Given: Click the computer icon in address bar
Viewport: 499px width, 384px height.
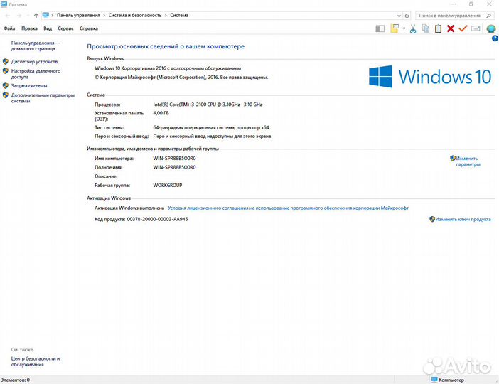Looking at the screenshot, I should (45, 15).
